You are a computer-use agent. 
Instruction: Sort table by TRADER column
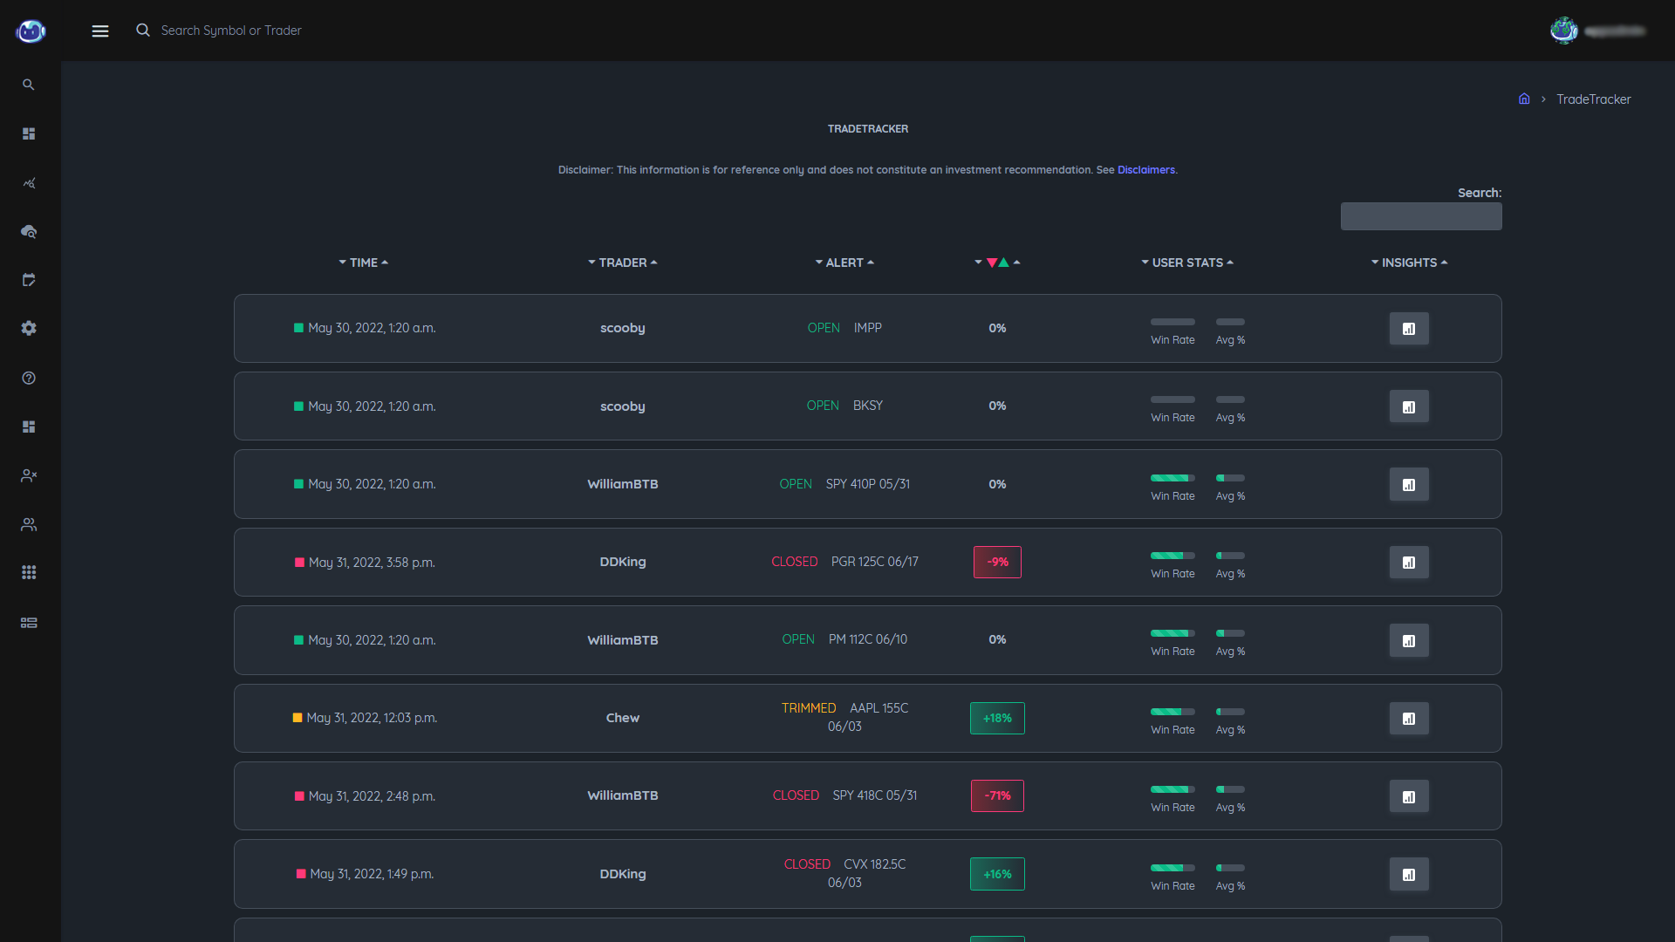pos(623,263)
